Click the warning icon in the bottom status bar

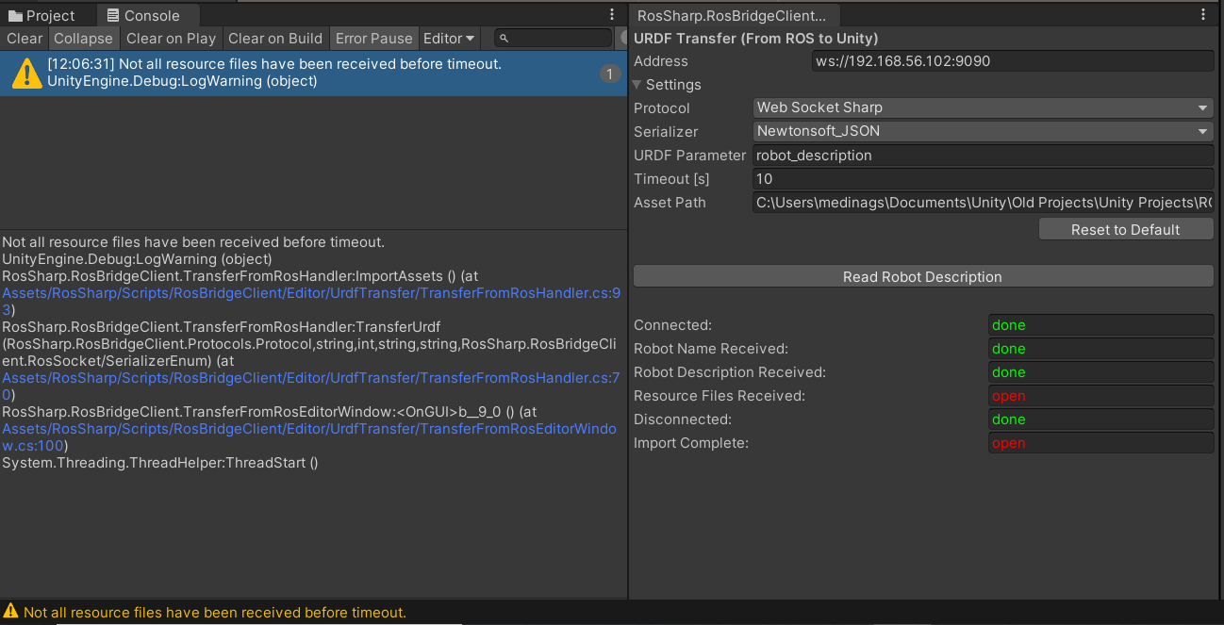(x=10, y=612)
